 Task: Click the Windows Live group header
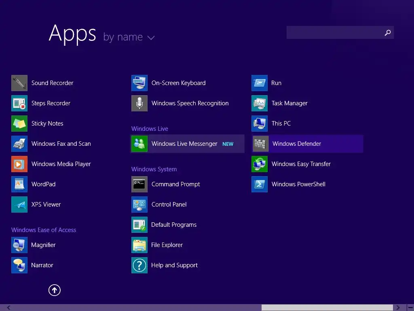point(150,128)
